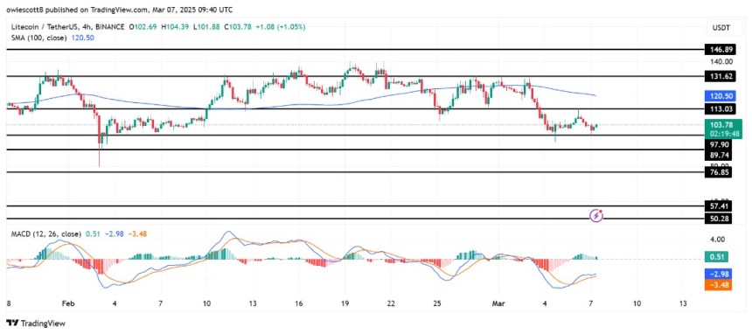Click the 13 date label near right edge
This screenshot has height=334, width=752.
pyautogui.click(x=684, y=303)
